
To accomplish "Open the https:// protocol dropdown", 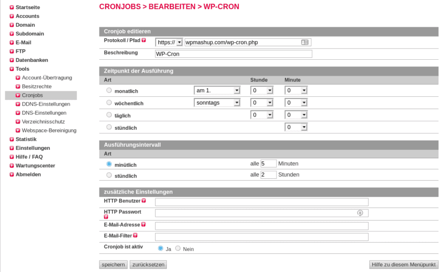I will [169, 42].
